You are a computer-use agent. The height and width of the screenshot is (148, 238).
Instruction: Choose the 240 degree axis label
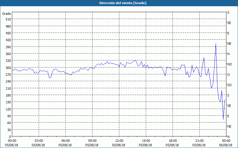(x=8, y=81)
